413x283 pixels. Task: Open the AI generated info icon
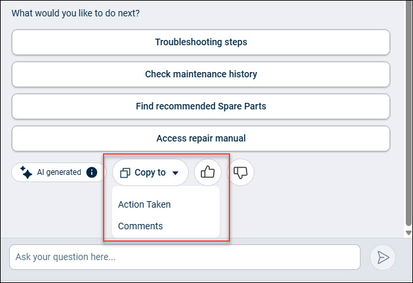pyautogui.click(x=92, y=172)
